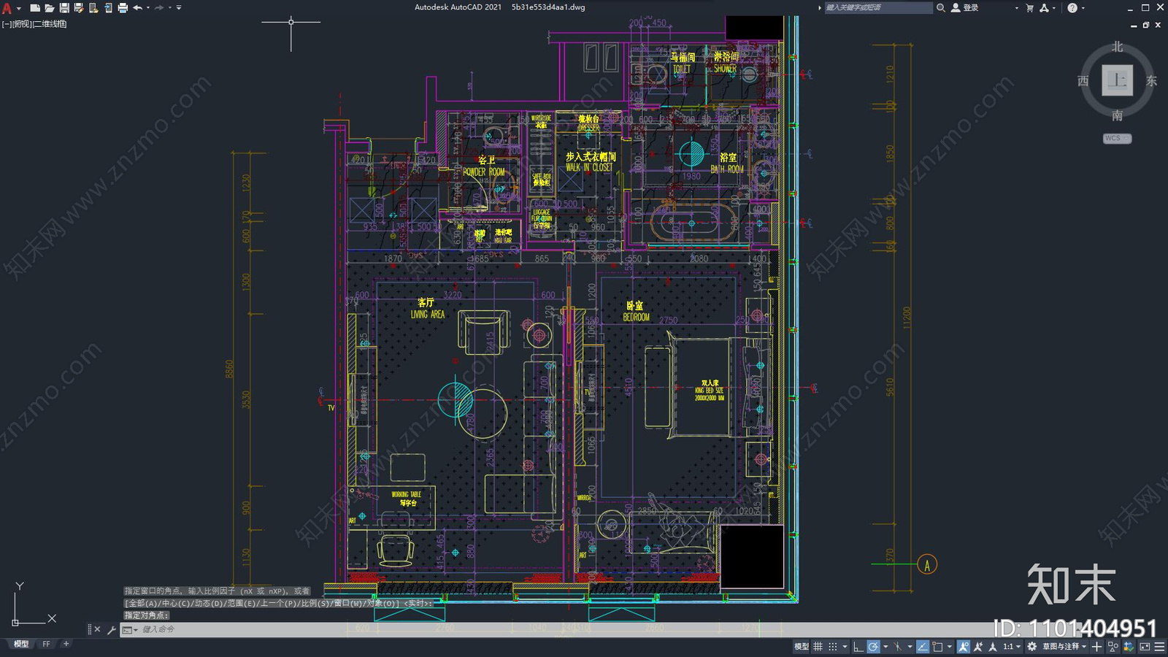Select the top face of the ViewCube
The height and width of the screenshot is (657, 1168).
point(1117,80)
